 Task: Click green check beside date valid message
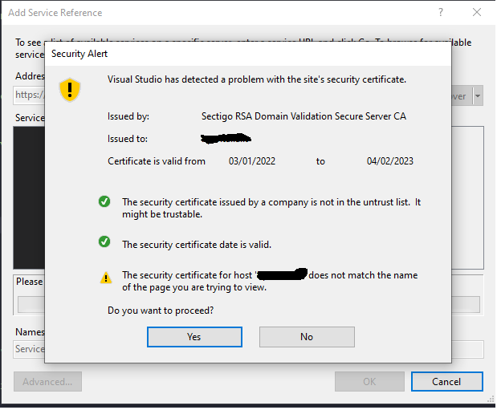(104, 242)
